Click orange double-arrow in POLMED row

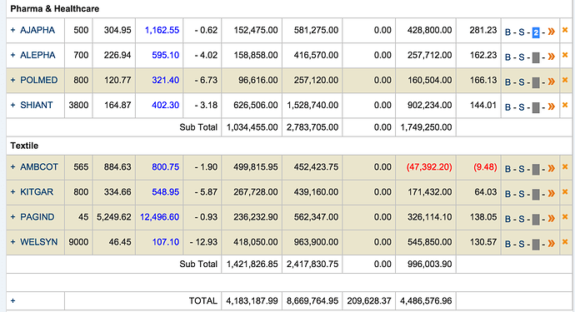[x=551, y=82]
